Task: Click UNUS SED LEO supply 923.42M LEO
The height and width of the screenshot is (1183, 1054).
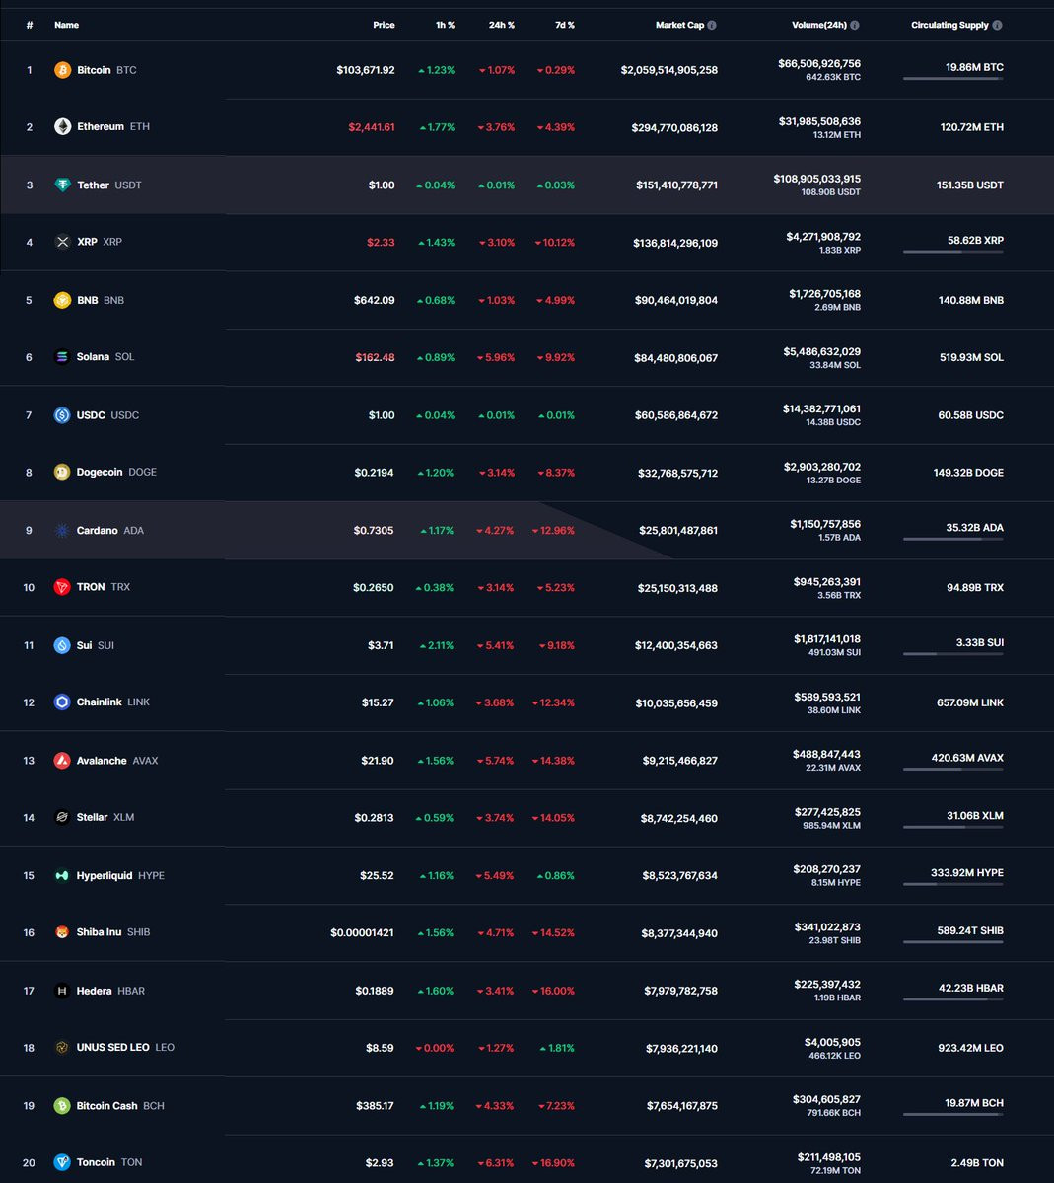Action: (970, 1049)
